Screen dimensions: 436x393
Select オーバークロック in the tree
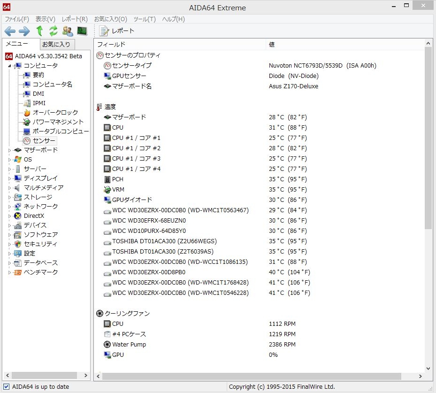click(x=55, y=113)
